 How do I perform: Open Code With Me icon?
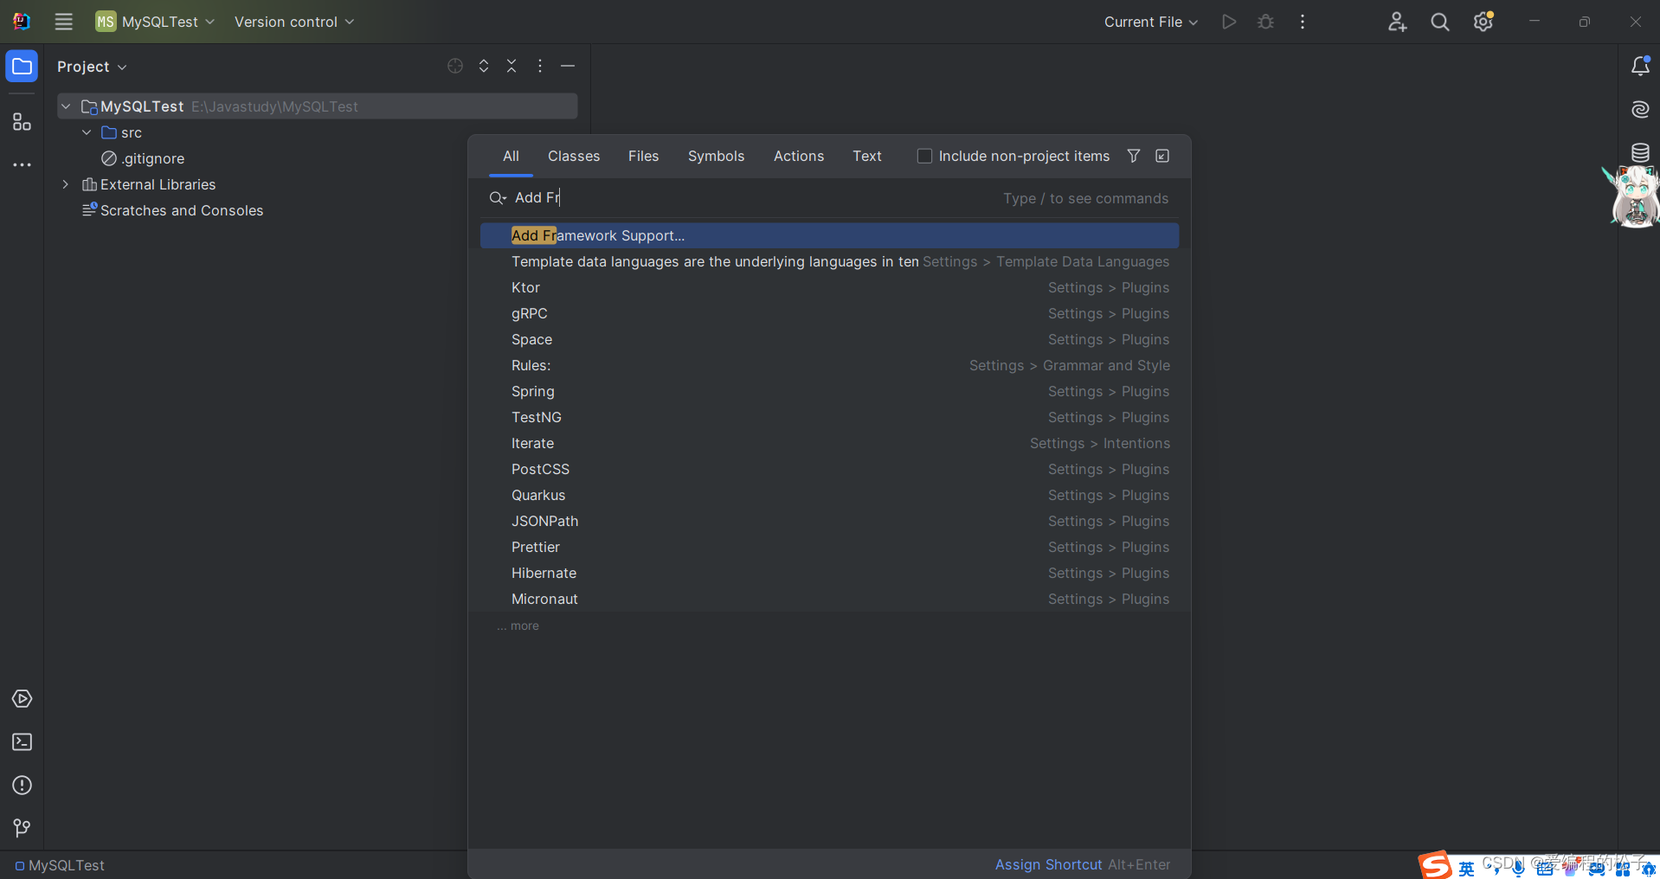tap(1397, 22)
